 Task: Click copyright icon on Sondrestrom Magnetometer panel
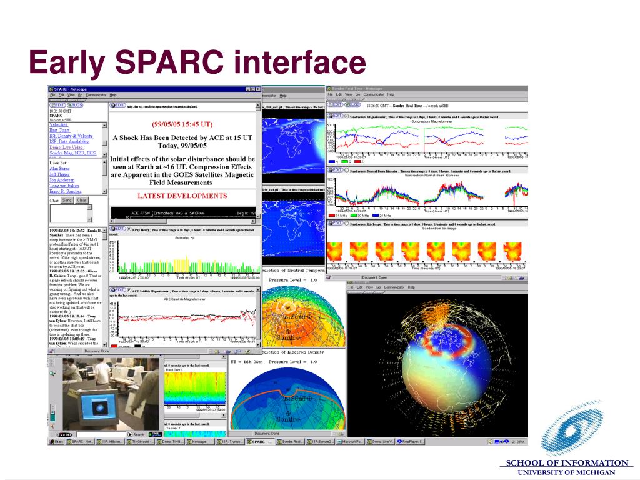click(x=346, y=116)
